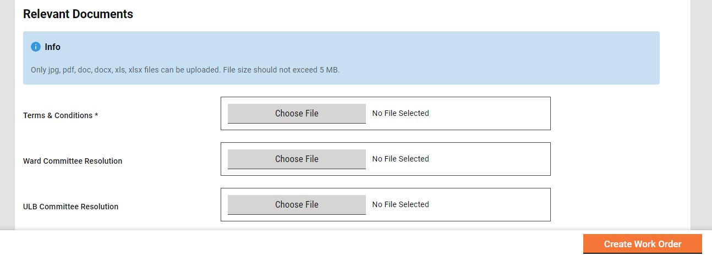
Task: Click the Relevant Documents section heading
Action: coord(78,14)
